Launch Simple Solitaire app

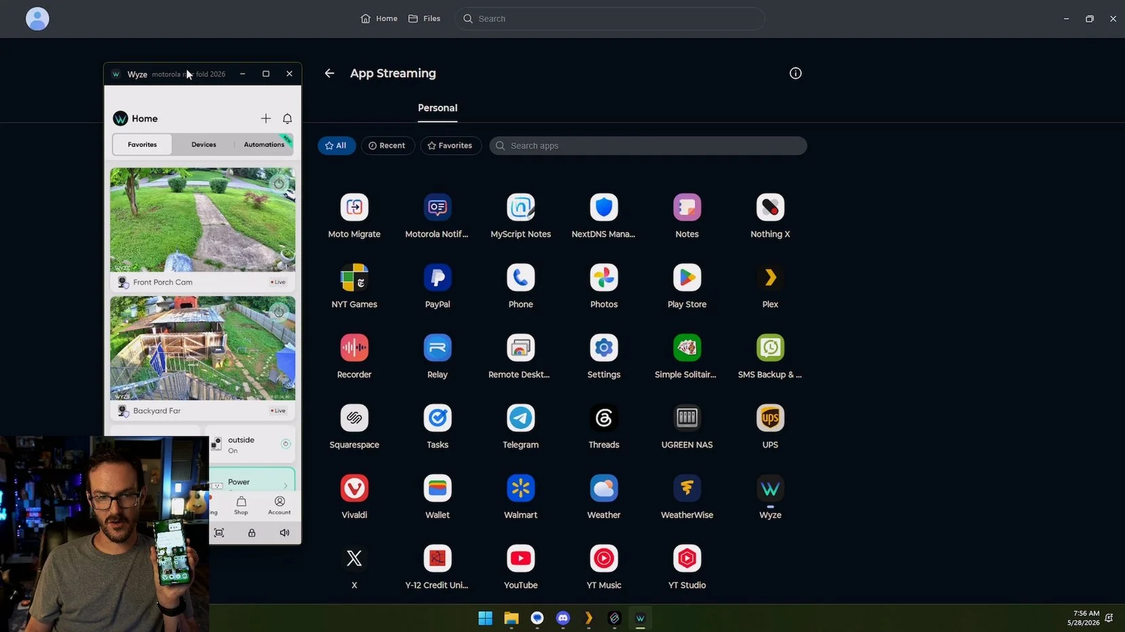(x=687, y=348)
